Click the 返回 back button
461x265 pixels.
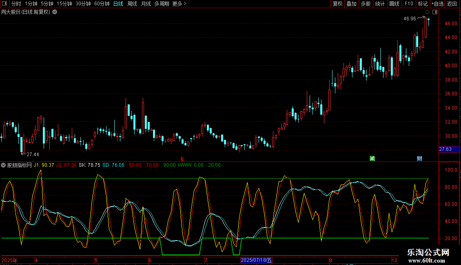coord(452,4)
